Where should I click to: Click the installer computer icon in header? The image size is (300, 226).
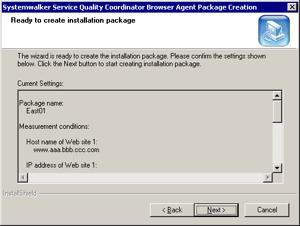274,31
